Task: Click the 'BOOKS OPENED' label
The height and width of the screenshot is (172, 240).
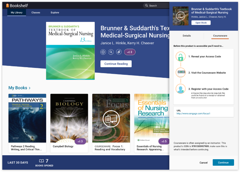Action: click(44, 165)
